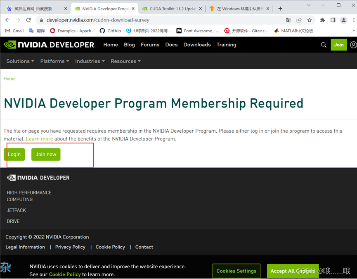Open the extensions puzzle icon
The image size is (357, 279).
(x=322, y=20)
